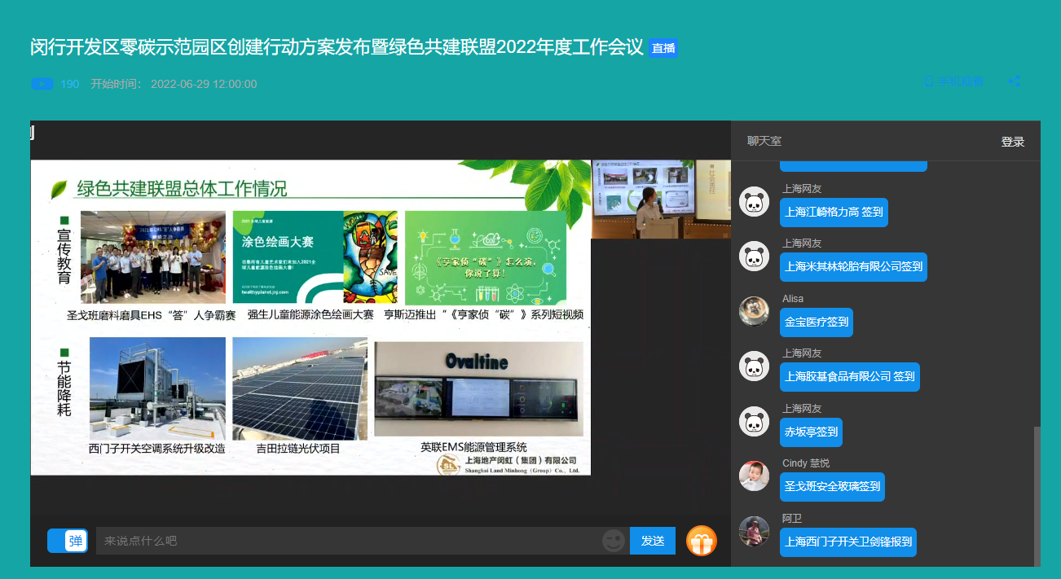
Task: Click Alisa's avatar photo
Action: pos(754,311)
